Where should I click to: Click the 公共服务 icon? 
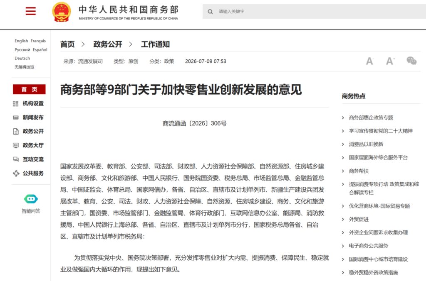click(16, 173)
